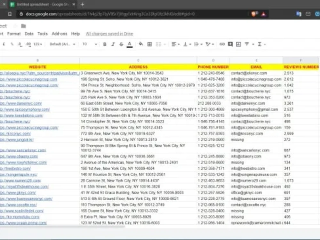Open the text wrapping dropdown

(198, 44)
